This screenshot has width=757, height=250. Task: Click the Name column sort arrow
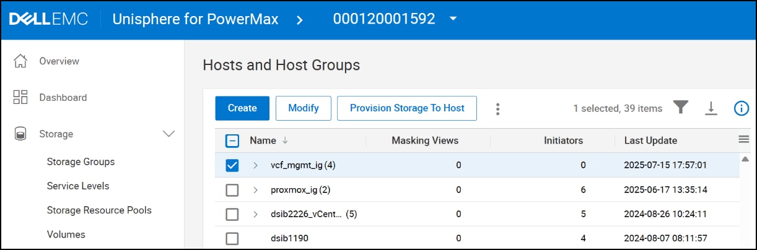(285, 140)
